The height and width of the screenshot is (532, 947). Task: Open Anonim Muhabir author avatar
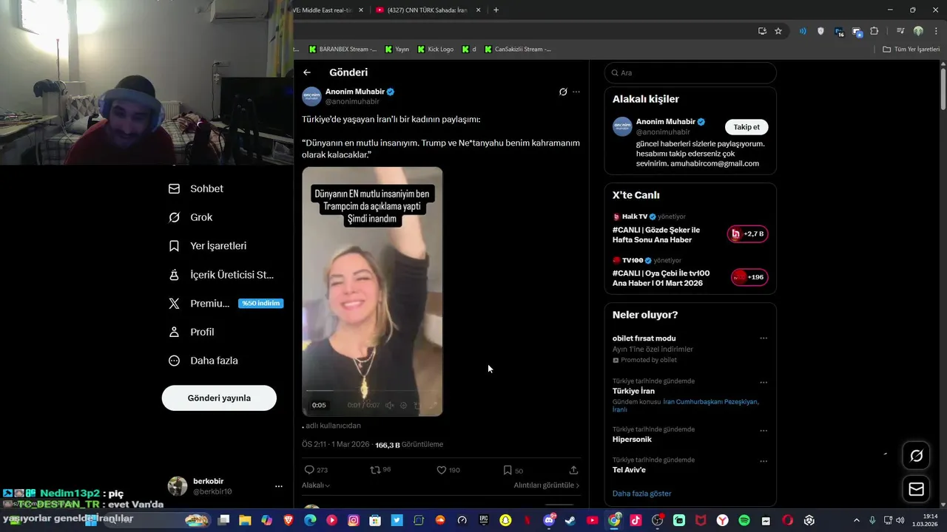click(x=311, y=96)
